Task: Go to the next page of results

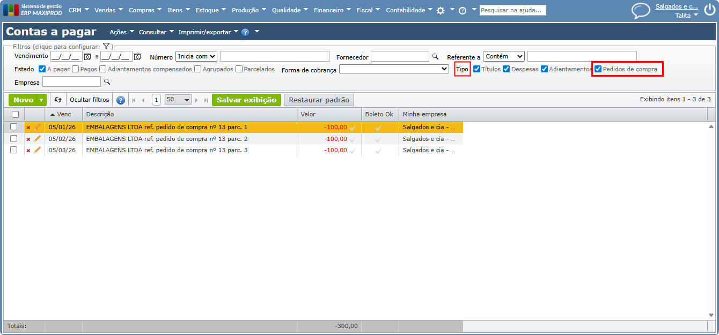Action: [x=197, y=100]
